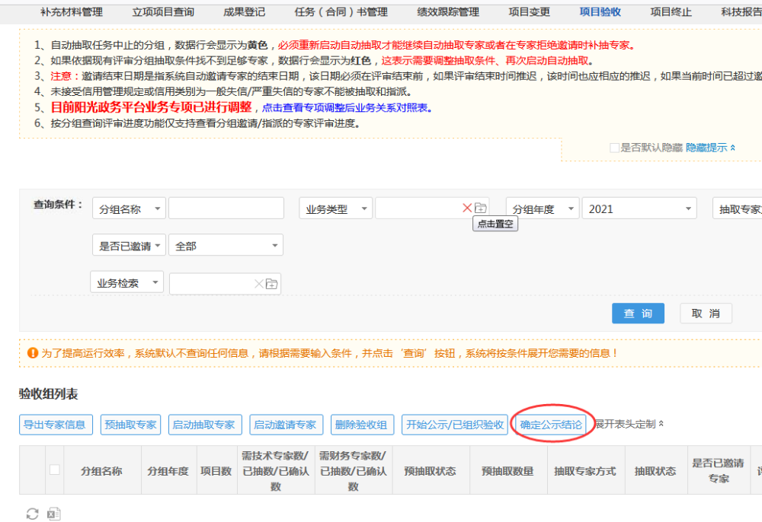Export the list via the Excel icon
Viewport: 762px width, 522px height.
point(53,513)
